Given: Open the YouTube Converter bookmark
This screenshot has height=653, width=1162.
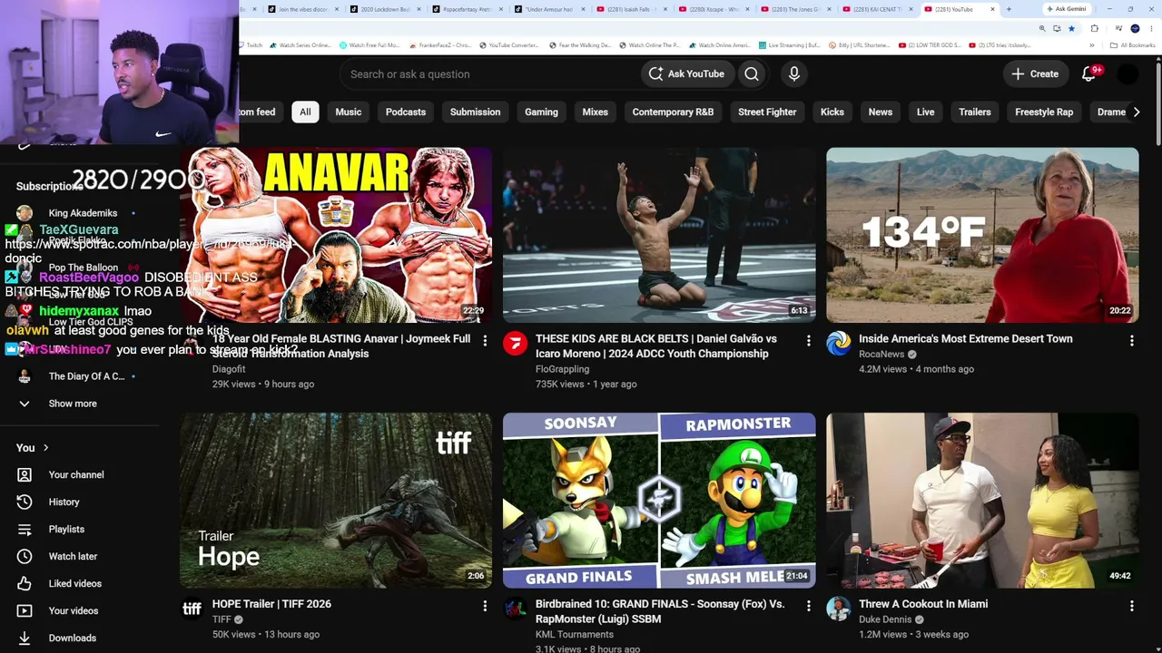Looking at the screenshot, I should click(509, 45).
